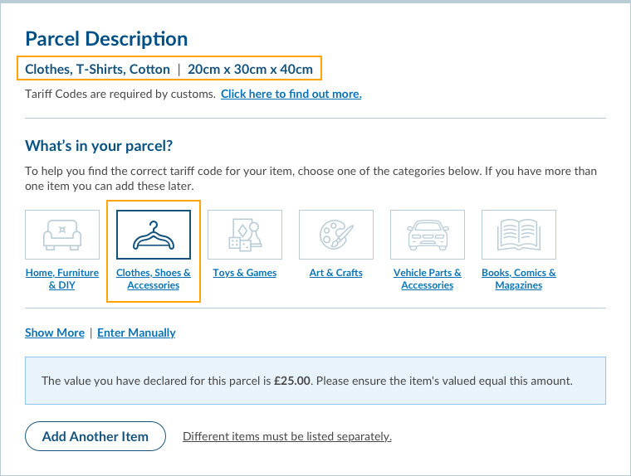Click here to find out more link
631x476 pixels.
(291, 94)
